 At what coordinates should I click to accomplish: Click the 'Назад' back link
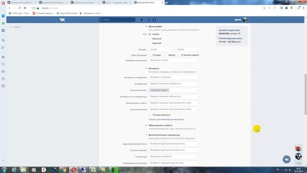point(15,27)
